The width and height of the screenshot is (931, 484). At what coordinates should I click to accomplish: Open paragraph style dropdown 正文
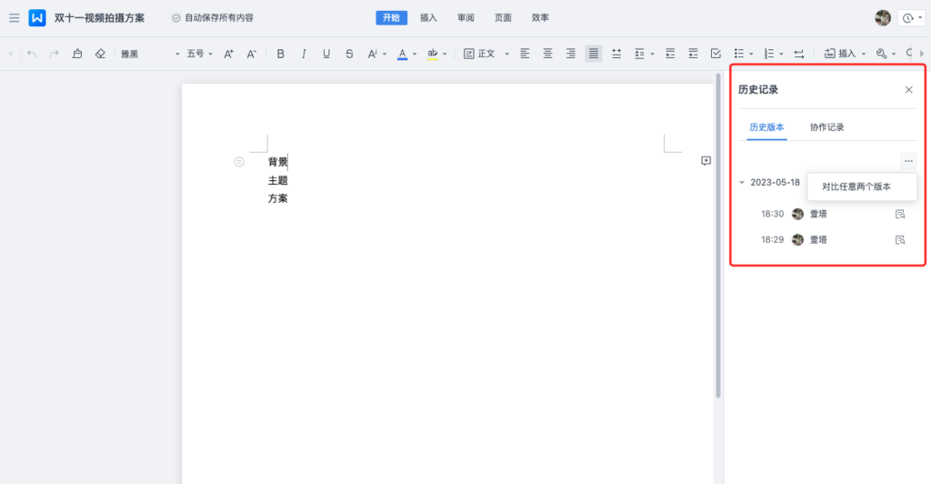click(486, 54)
